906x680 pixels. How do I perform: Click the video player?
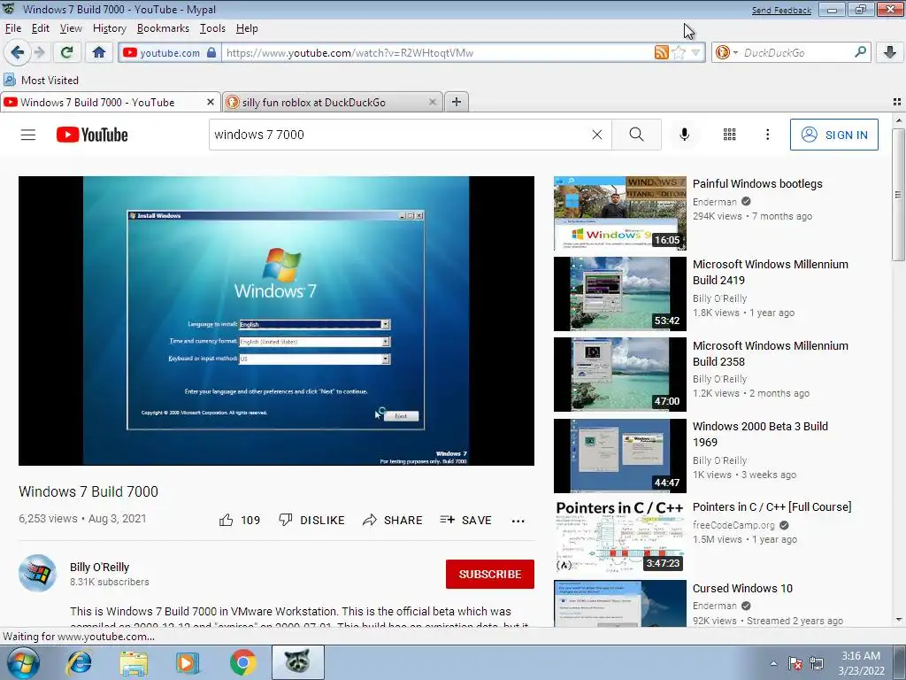(276, 321)
